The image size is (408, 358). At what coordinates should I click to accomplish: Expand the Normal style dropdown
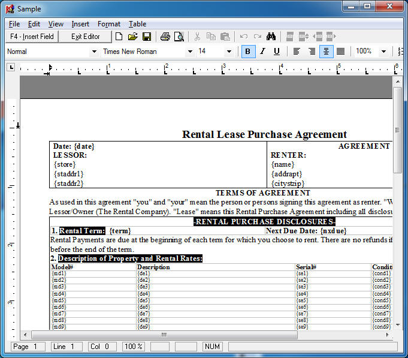pyautogui.click(x=93, y=52)
